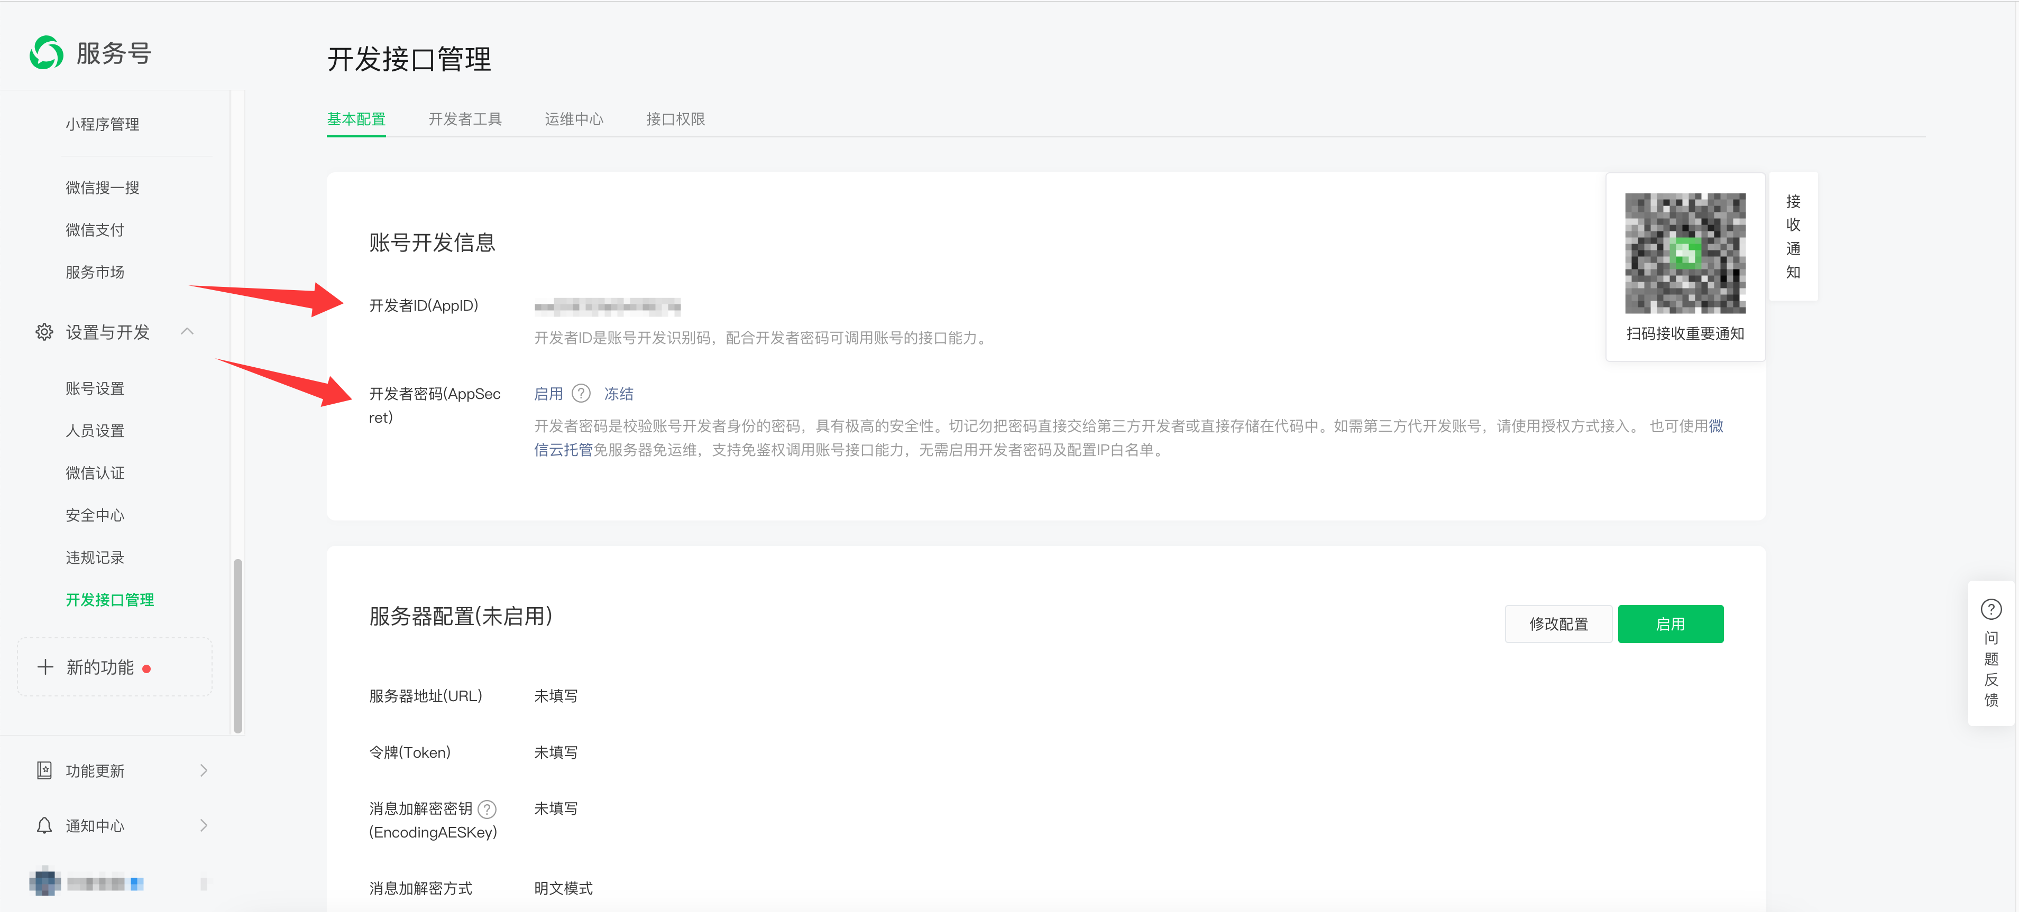The width and height of the screenshot is (2019, 912).
Task: Open the 微信云托管 hyperlink
Action: (564, 449)
